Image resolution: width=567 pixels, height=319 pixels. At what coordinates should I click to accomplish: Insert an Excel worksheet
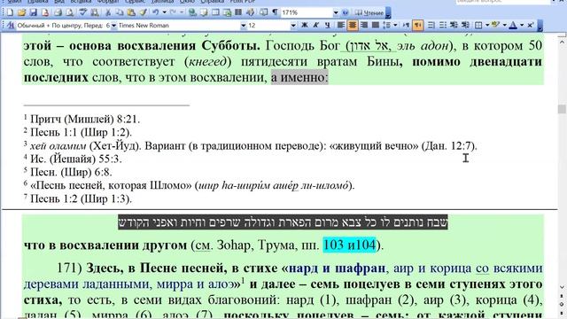pos(227,12)
